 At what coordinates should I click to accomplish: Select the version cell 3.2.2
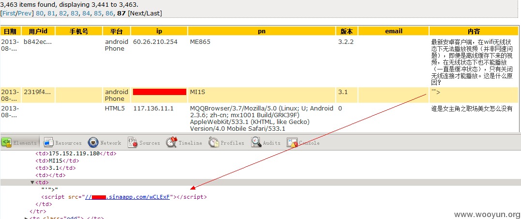tap(345, 42)
